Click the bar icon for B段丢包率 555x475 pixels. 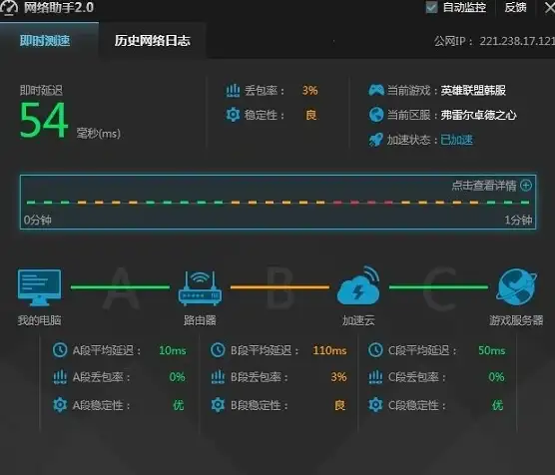(218, 377)
